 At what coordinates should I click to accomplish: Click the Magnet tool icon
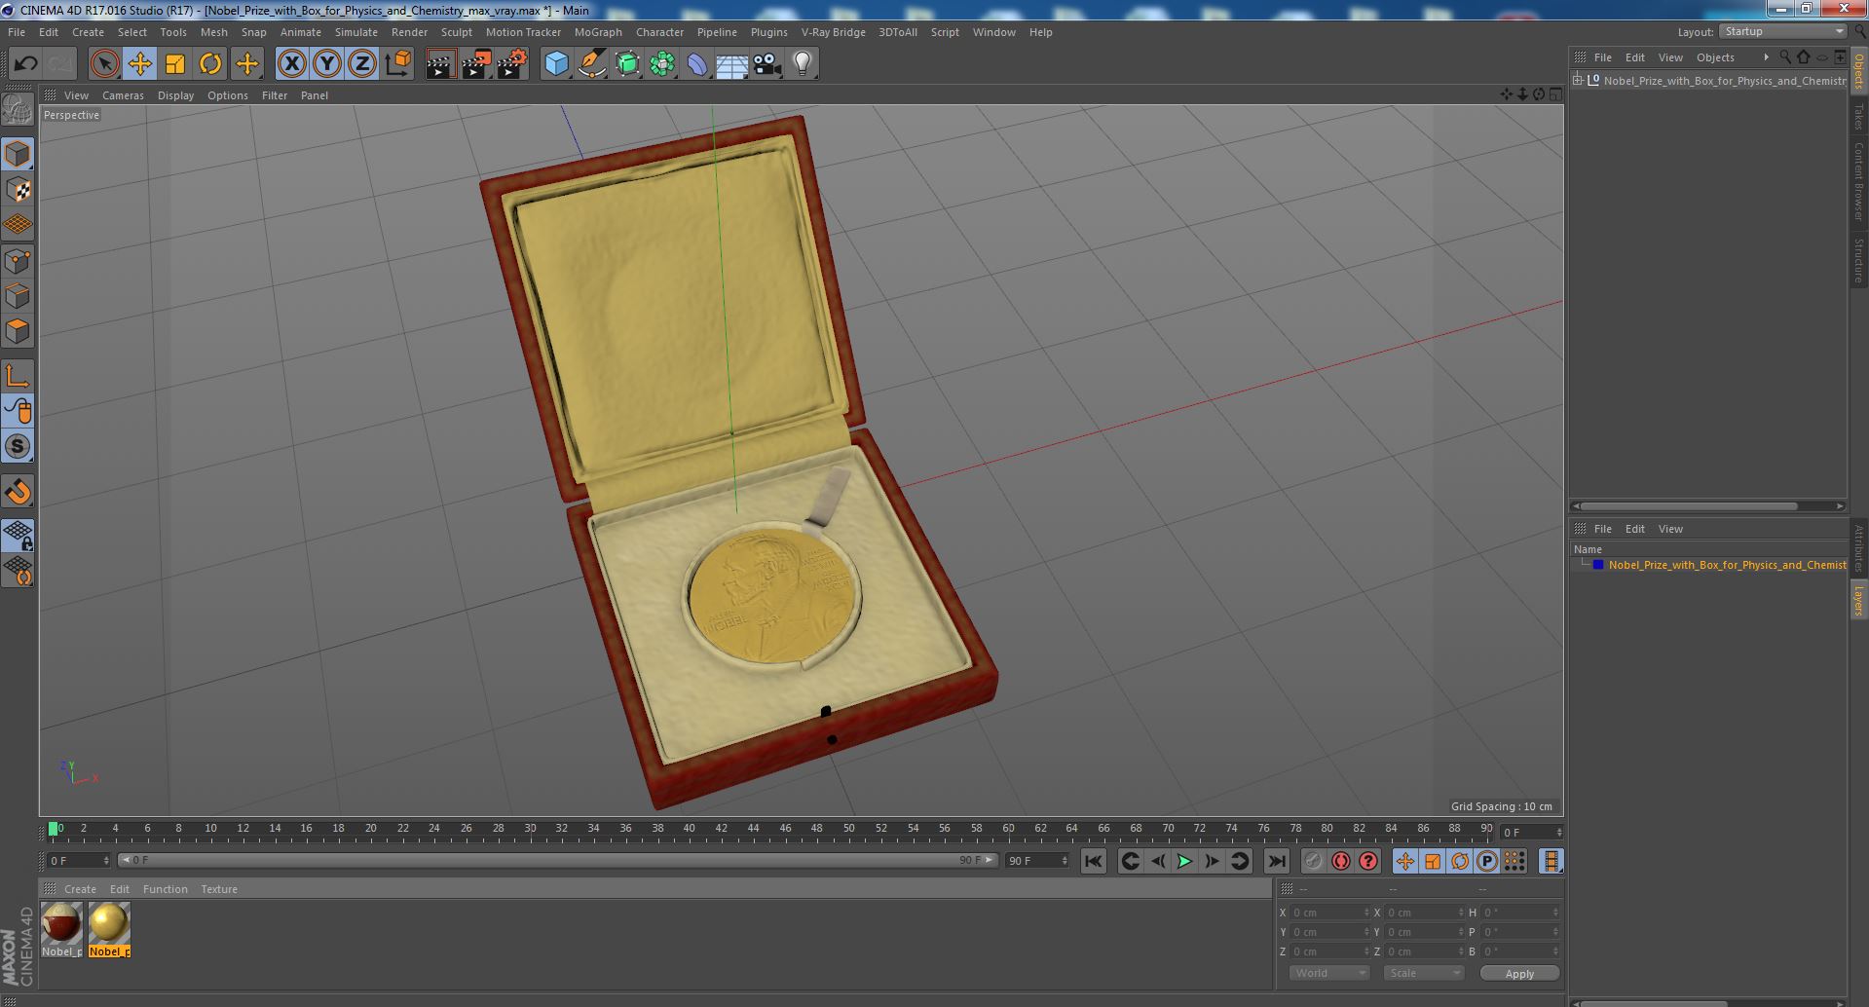pos(18,492)
